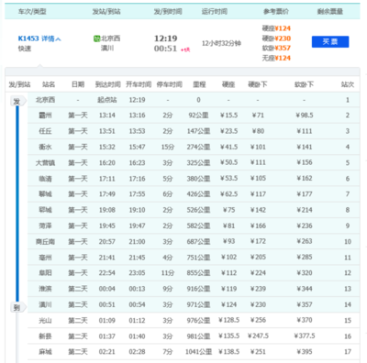Click the 15分 stop duration at 衡水
The image size is (367, 363).
click(168, 147)
